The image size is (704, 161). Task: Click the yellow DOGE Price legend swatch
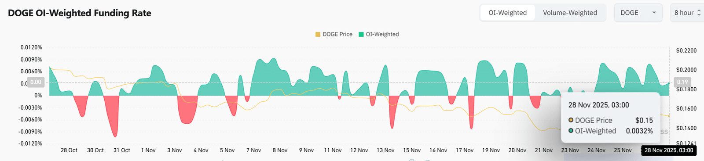[318, 34]
